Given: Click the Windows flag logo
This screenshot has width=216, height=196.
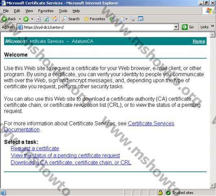Looking at the screenshot, I should pyautogui.click(x=209, y=11).
